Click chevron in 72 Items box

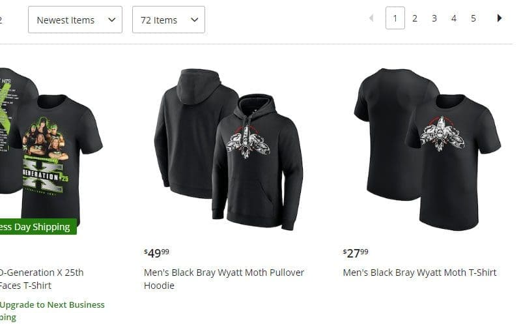point(194,20)
